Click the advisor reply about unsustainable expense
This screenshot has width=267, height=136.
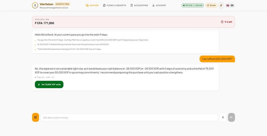pyautogui.click(x=124, y=71)
